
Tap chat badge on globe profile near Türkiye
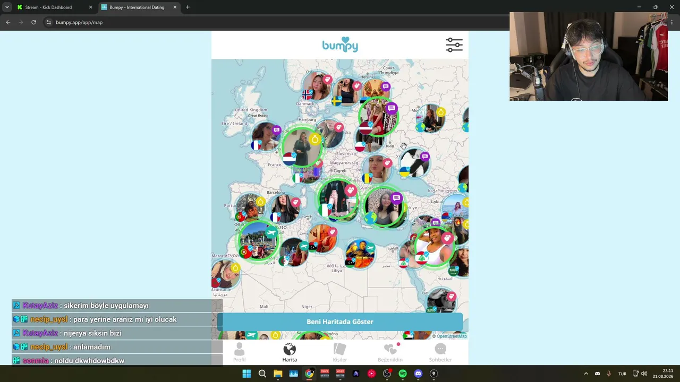tap(396, 198)
